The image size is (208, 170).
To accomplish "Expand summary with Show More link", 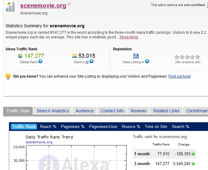I will click(129, 37).
